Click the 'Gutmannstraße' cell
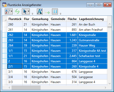 tap(92, 40)
